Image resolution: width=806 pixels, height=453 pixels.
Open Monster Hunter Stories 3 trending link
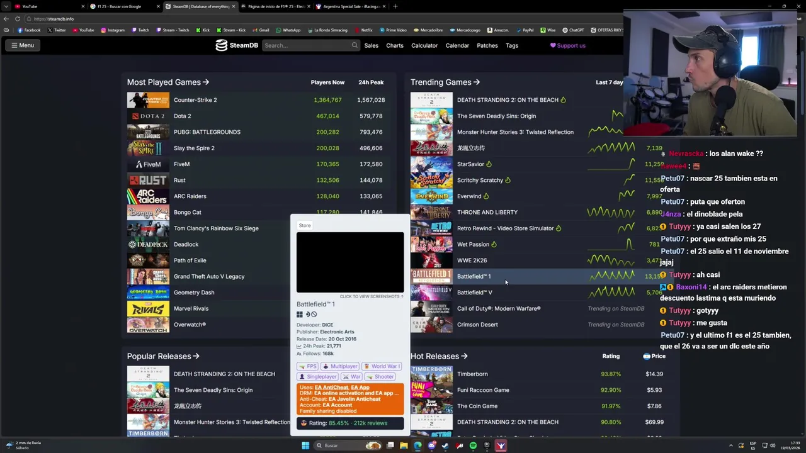(x=515, y=132)
